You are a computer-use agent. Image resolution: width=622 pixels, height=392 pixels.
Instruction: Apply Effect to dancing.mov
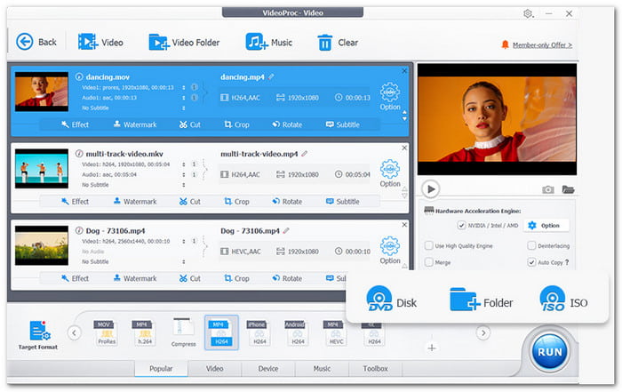pyautogui.click(x=75, y=124)
